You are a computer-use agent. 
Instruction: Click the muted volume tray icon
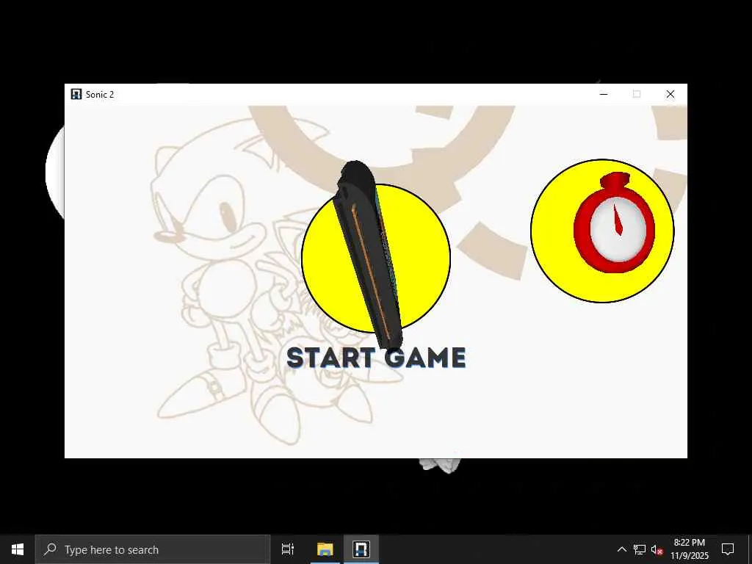[x=657, y=549]
